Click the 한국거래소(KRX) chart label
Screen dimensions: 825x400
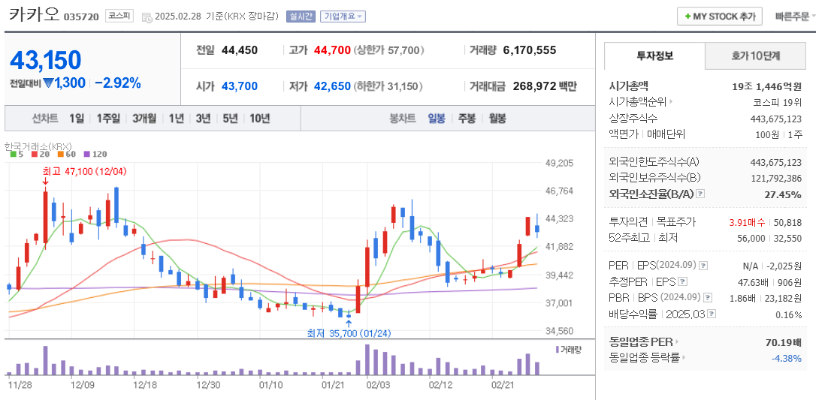pyautogui.click(x=38, y=146)
